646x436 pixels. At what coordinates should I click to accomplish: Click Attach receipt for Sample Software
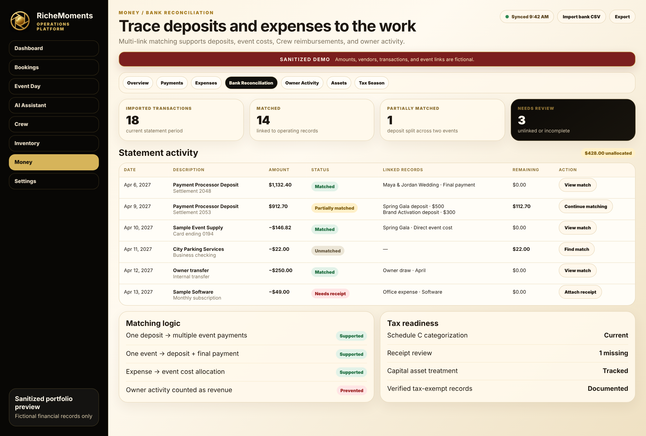[x=580, y=292]
